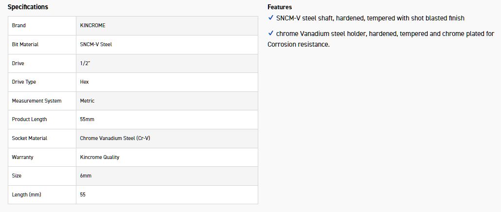Select the Bit Material label

[x=25, y=44]
